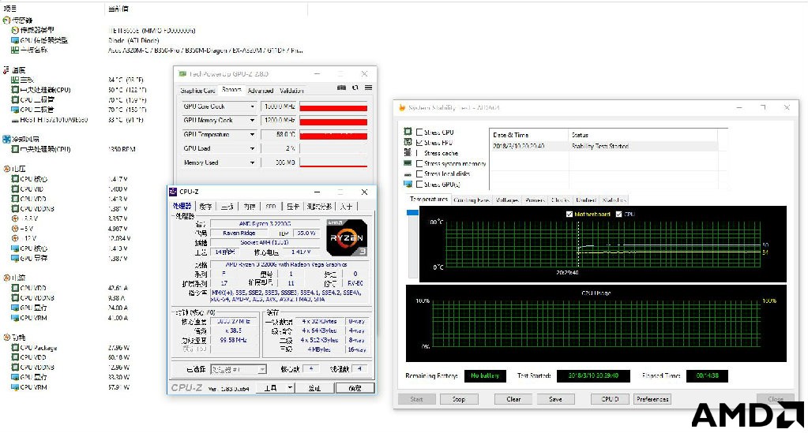Screen dimensions: 808x433
Task: Click the AIDA64 flame title bar icon
Action: (x=402, y=107)
